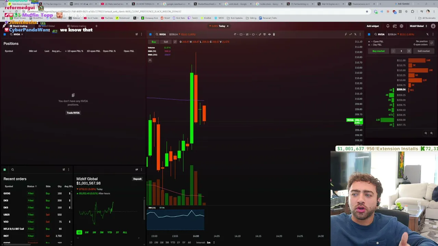The image size is (438, 246).
Task: Click the layout icon beside the bell
Action: pyautogui.click(x=395, y=26)
